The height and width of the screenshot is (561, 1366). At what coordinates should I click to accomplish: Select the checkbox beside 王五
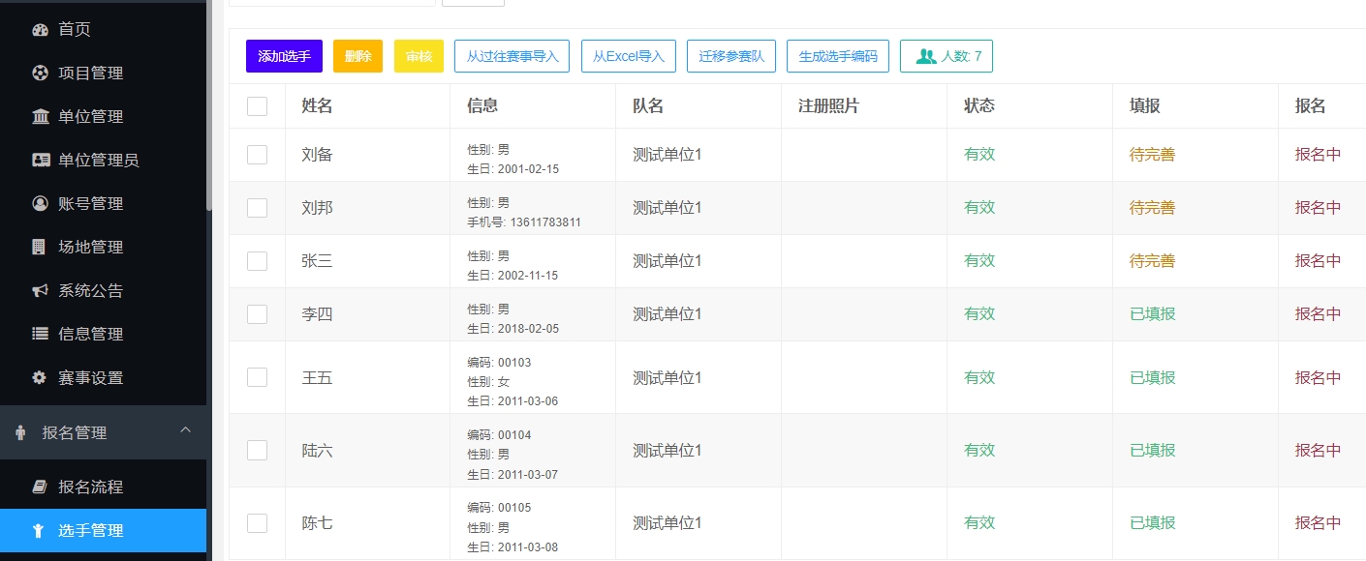click(x=256, y=377)
